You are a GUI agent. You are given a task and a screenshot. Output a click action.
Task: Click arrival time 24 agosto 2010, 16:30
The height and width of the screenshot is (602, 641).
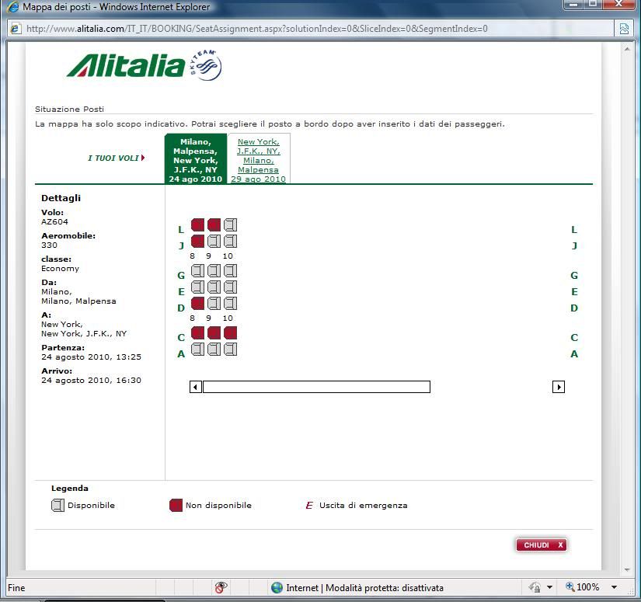pyautogui.click(x=91, y=381)
